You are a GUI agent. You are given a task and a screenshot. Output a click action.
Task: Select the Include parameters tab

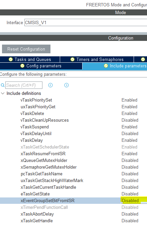(x=115, y=66)
